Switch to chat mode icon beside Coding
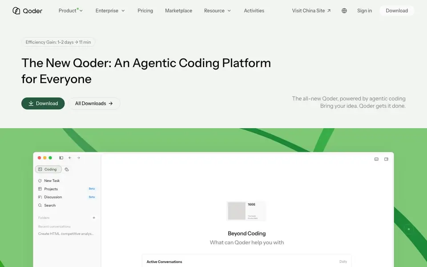The width and height of the screenshot is (427, 267). point(67,169)
